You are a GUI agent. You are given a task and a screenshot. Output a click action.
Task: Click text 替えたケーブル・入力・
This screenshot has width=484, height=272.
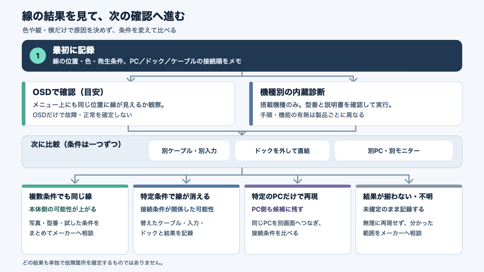[172, 223]
